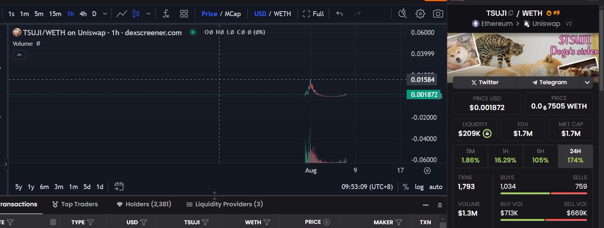
Task: Set the chart range to 1y
Action: click(x=31, y=187)
